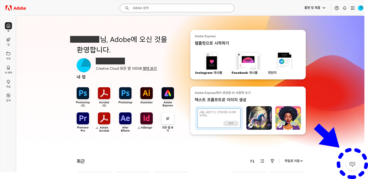This screenshot has height=179, width=368.
Task: Open the apps grid icon in header
Action: coord(352,8)
